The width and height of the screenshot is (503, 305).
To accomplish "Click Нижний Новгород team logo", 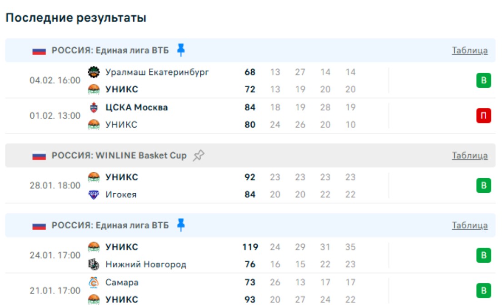I will pyautogui.click(x=94, y=264).
